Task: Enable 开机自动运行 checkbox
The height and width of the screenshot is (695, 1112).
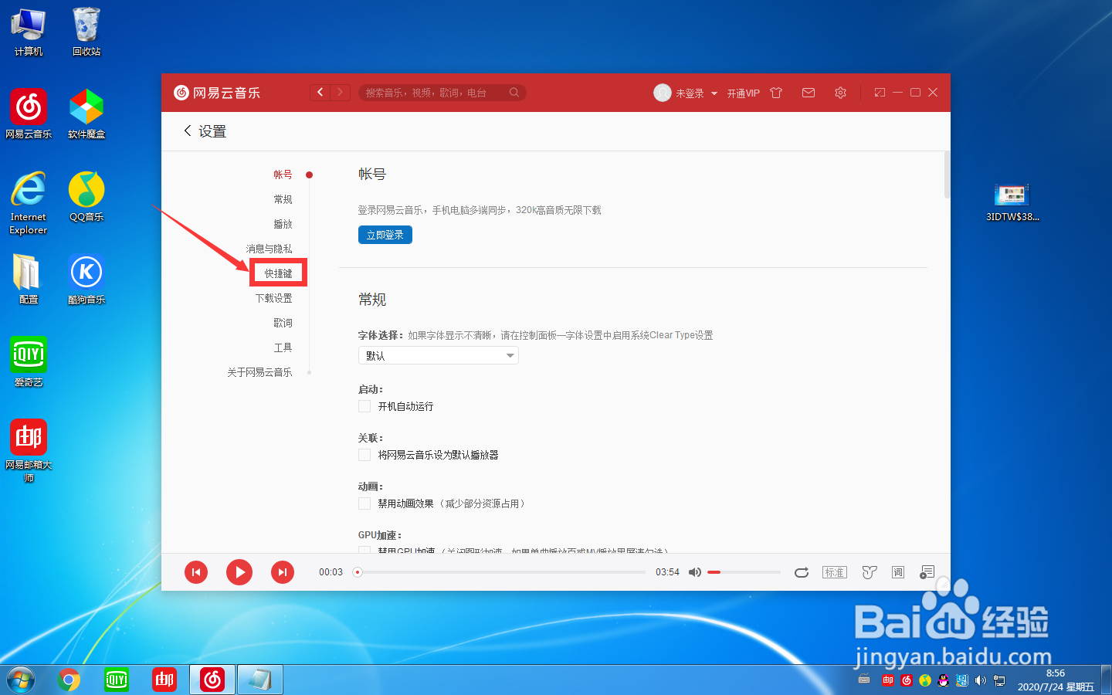Action: (x=364, y=406)
